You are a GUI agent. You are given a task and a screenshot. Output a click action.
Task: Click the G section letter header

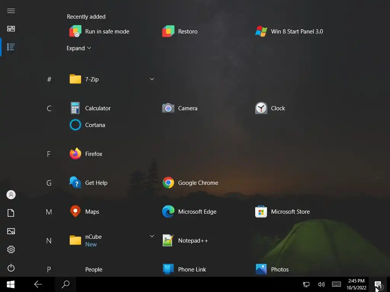49,183
